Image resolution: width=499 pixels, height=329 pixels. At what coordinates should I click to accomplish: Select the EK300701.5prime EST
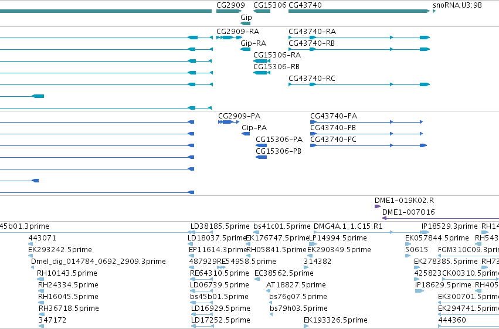469,297
